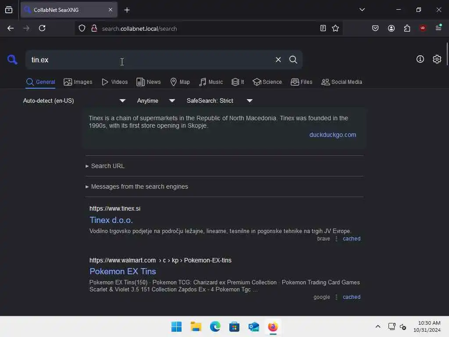Open cached version of Pokemon EX Tins result
The image size is (449, 337).
[352, 297]
